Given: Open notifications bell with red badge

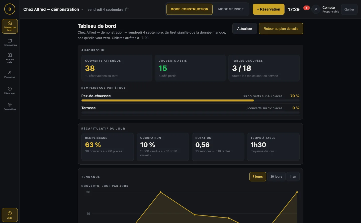Looking at the screenshot, I should point(306,9).
